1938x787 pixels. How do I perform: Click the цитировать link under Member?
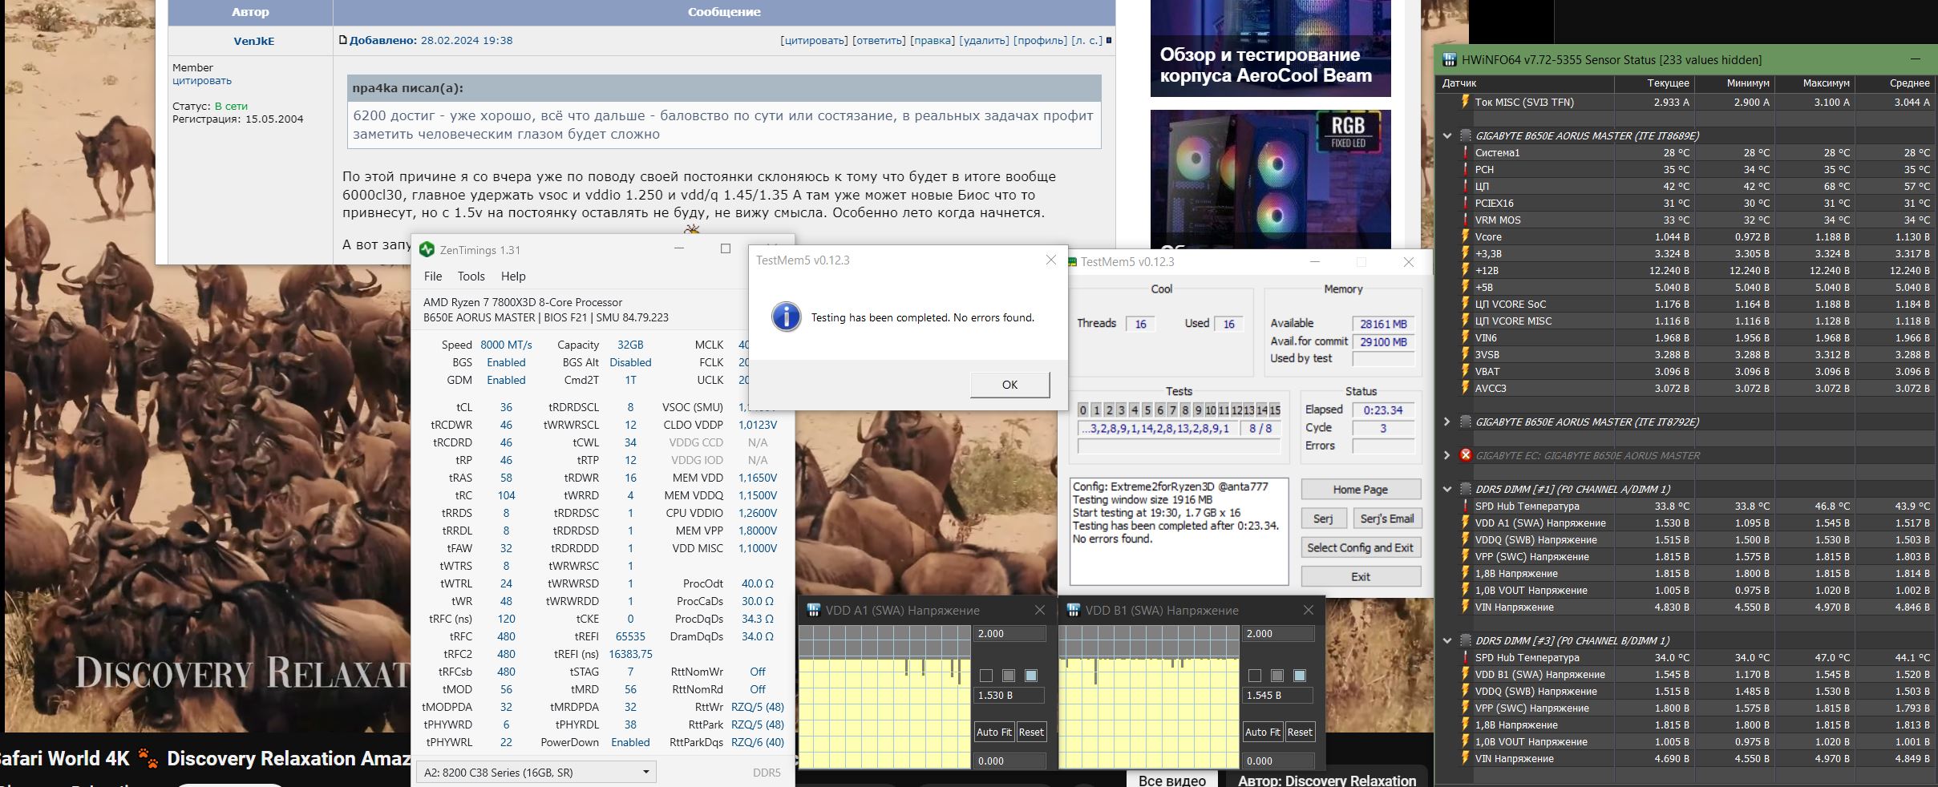[x=202, y=80]
